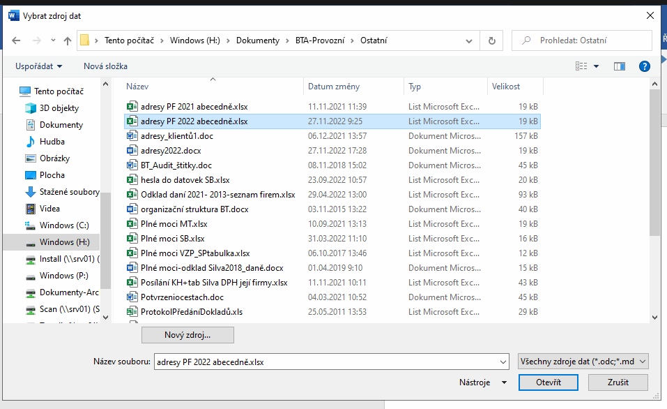667x409 pixels.
Task: Click the Back navigation arrow
Action: pos(16,40)
